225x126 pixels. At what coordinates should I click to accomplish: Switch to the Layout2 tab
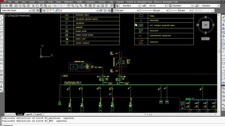point(39,114)
